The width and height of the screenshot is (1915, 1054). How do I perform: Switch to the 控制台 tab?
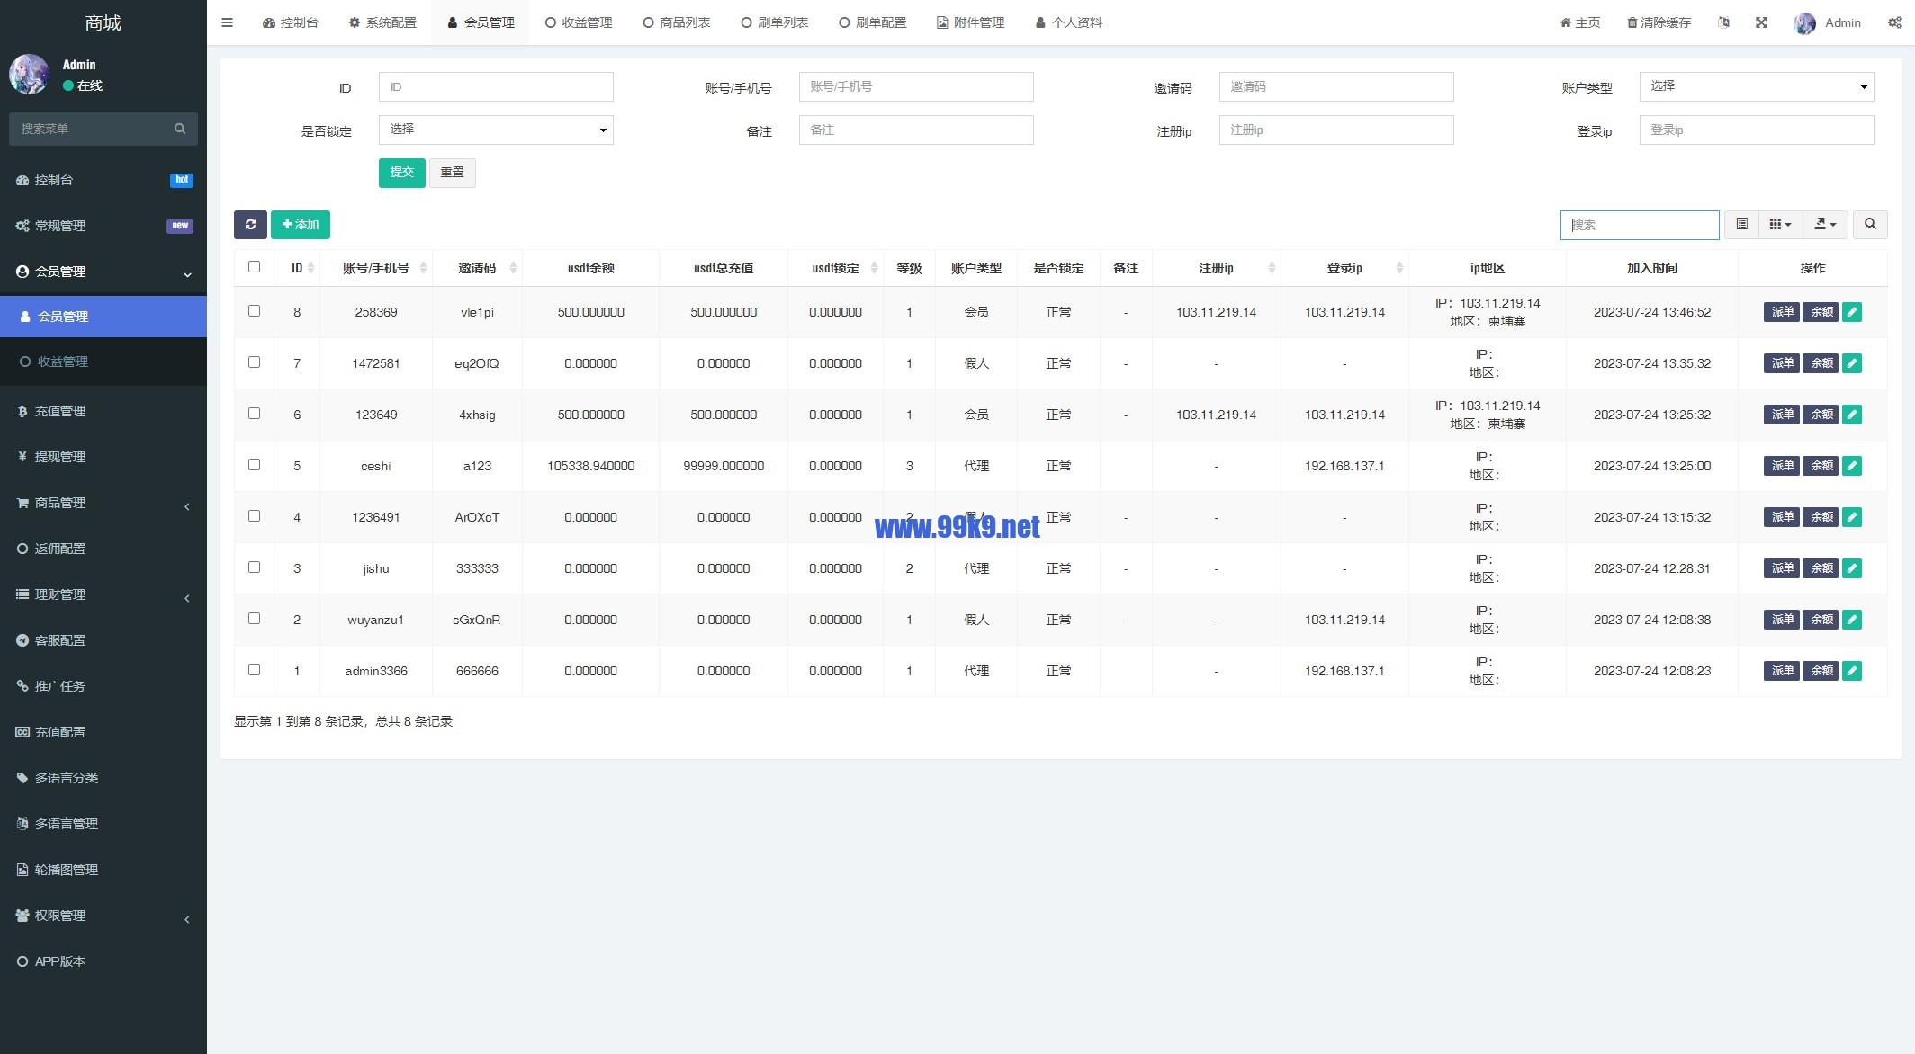click(x=291, y=22)
